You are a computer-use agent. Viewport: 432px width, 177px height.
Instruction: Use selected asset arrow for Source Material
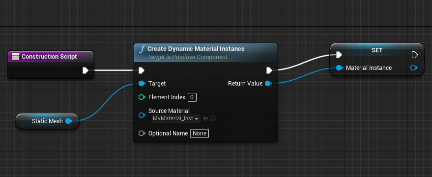tap(205, 118)
